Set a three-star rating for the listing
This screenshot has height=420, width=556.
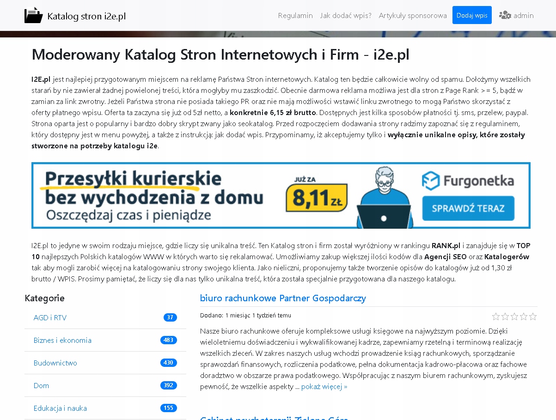[514, 317]
